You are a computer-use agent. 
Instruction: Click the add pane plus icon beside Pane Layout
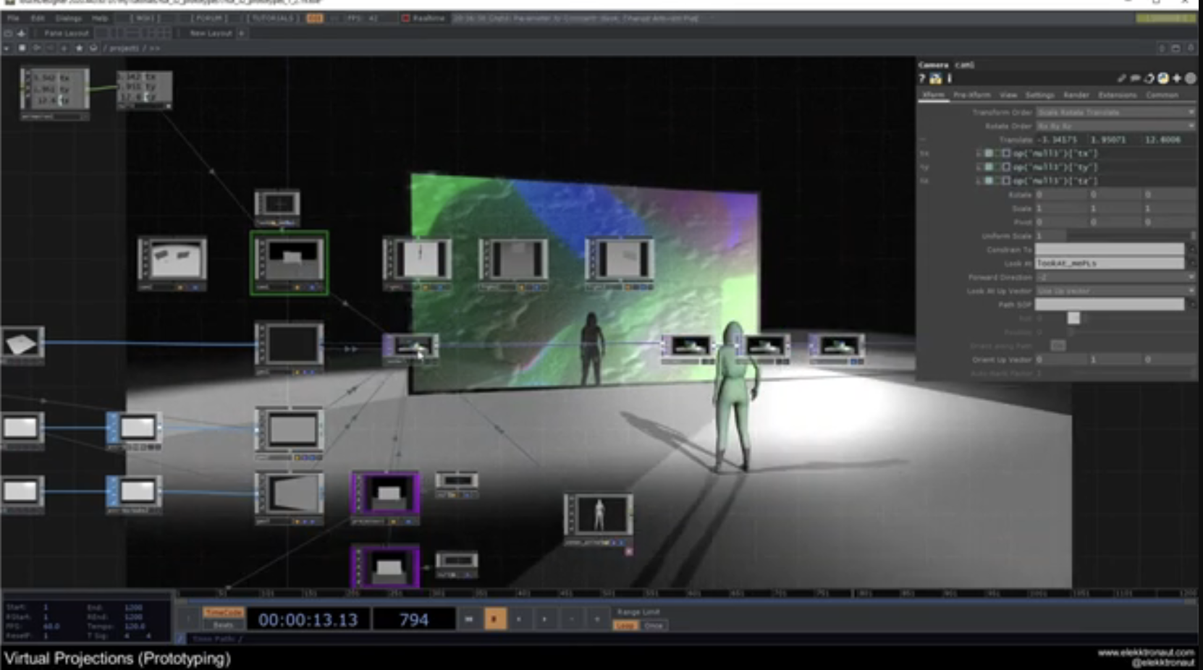click(x=21, y=33)
